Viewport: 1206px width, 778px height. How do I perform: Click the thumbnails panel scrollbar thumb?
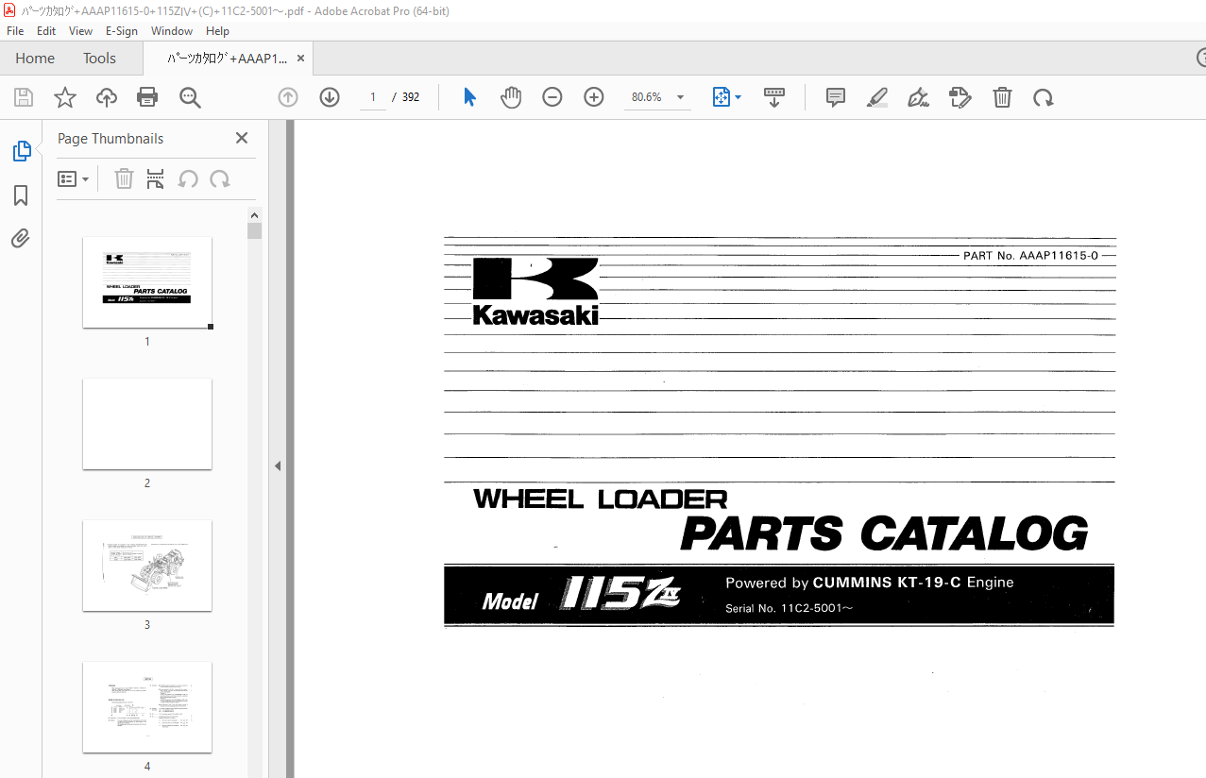(x=254, y=230)
